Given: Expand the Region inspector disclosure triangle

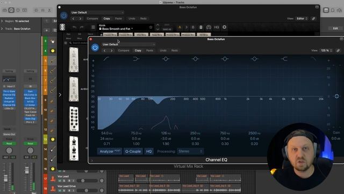Looking at the screenshot, I should point(2,21).
